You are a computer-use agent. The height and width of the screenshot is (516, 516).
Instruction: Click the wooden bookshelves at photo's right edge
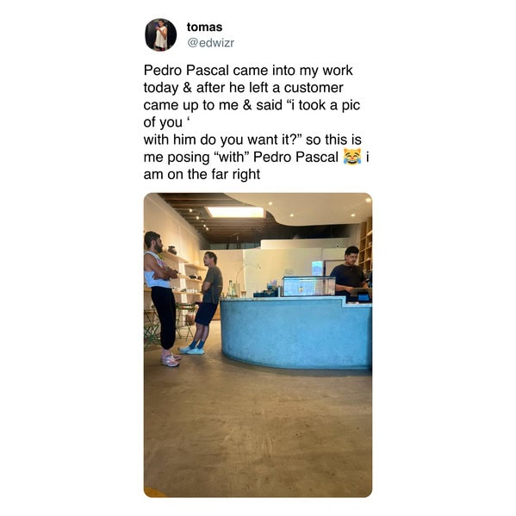click(365, 246)
